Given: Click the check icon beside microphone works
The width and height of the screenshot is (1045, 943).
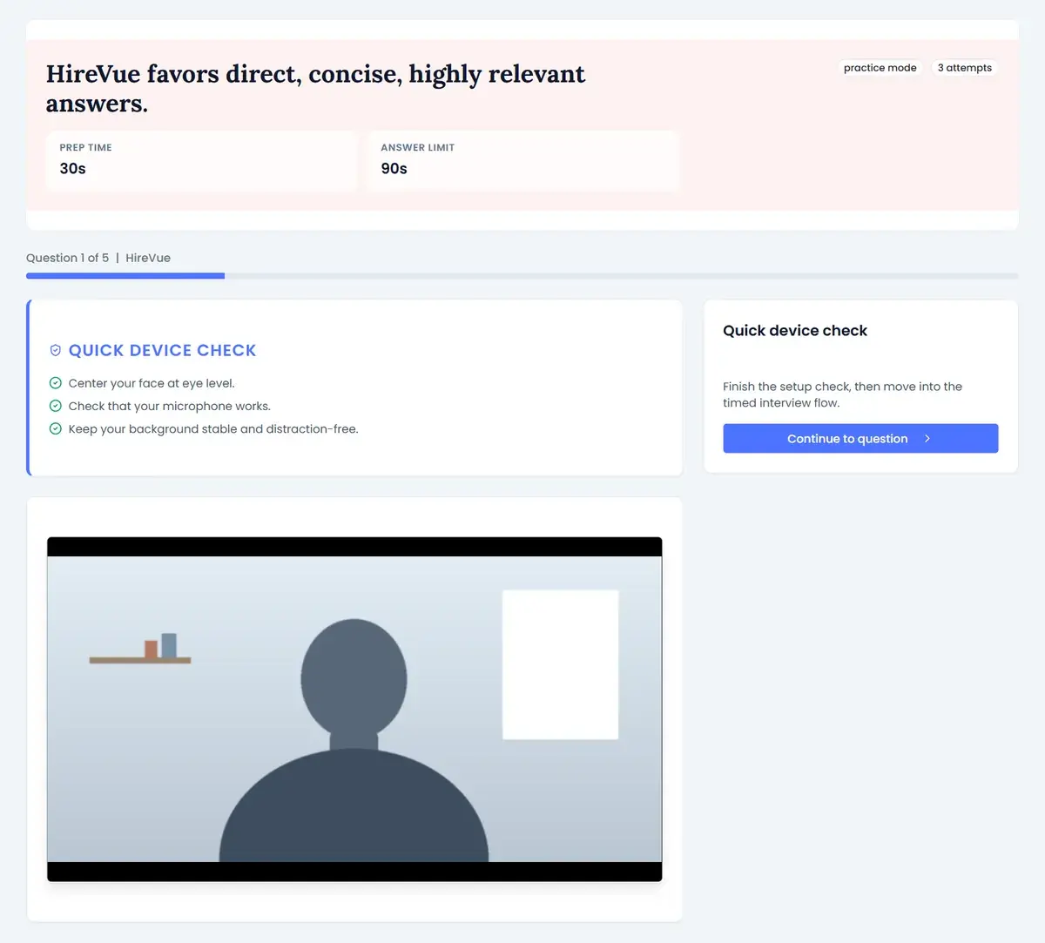Looking at the screenshot, I should 56,406.
